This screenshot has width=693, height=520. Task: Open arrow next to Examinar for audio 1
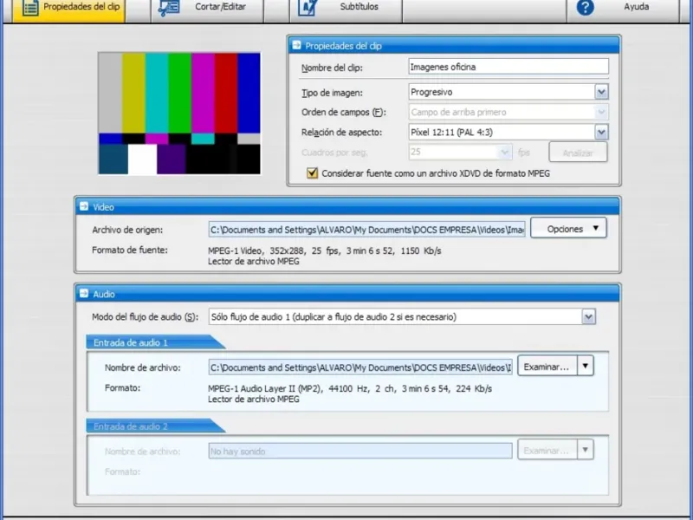[586, 366]
